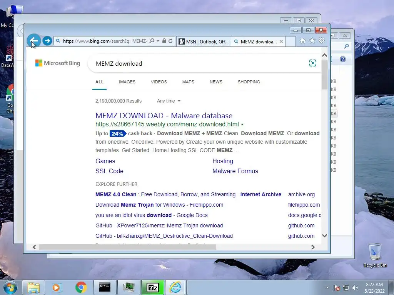The image size is (394, 295).
Task: Click the page vertical scrollbar down arrow
Action: tap(324, 235)
